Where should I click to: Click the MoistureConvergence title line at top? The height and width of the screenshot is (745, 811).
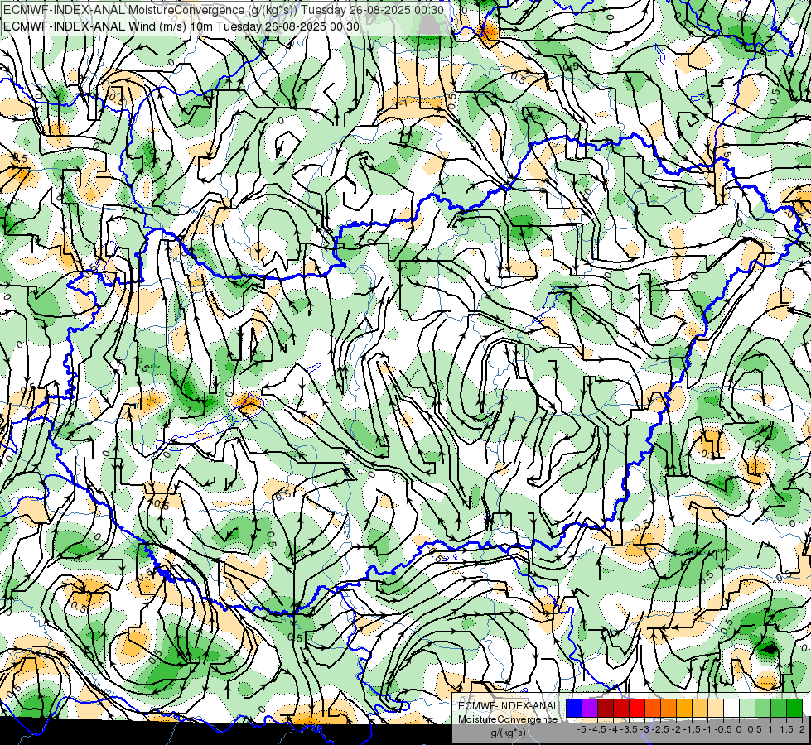pos(224,10)
